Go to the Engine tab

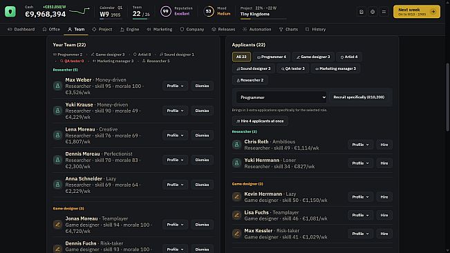point(129,29)
